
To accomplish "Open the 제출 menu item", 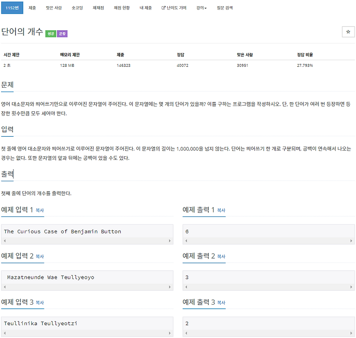I will (32, 8).
